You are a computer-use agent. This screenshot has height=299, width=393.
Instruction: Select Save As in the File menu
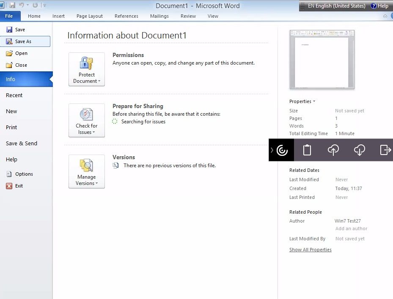click(25, 41)
